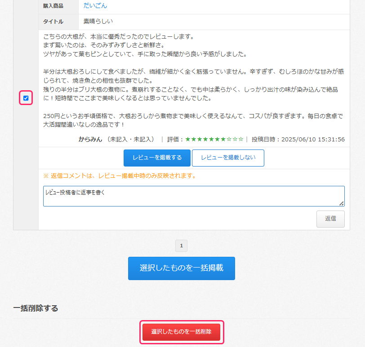Click reviewer name からみん
Image resolution: width=365 pixels, height=347 pixels.
[x=90, y=139]
